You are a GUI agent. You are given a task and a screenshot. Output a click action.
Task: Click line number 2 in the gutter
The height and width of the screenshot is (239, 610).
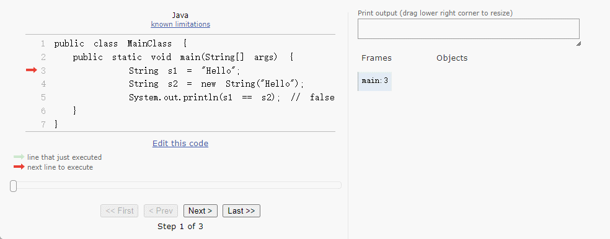(43, 57)
